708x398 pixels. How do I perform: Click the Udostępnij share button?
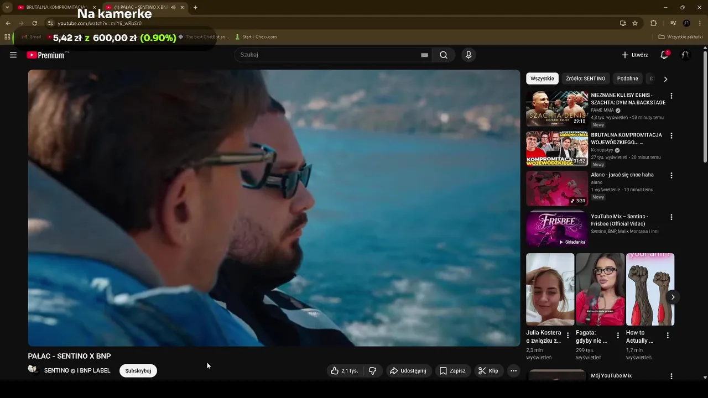[x=408, y=371]
